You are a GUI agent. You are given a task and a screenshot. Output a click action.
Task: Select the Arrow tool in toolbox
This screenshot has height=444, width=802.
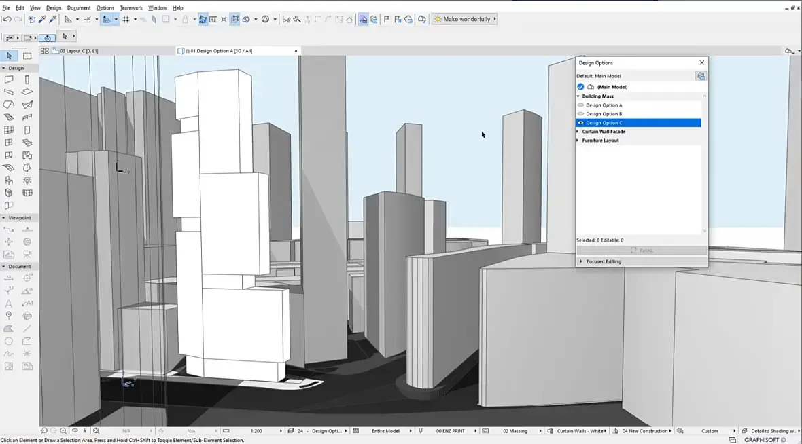point(9,56)
